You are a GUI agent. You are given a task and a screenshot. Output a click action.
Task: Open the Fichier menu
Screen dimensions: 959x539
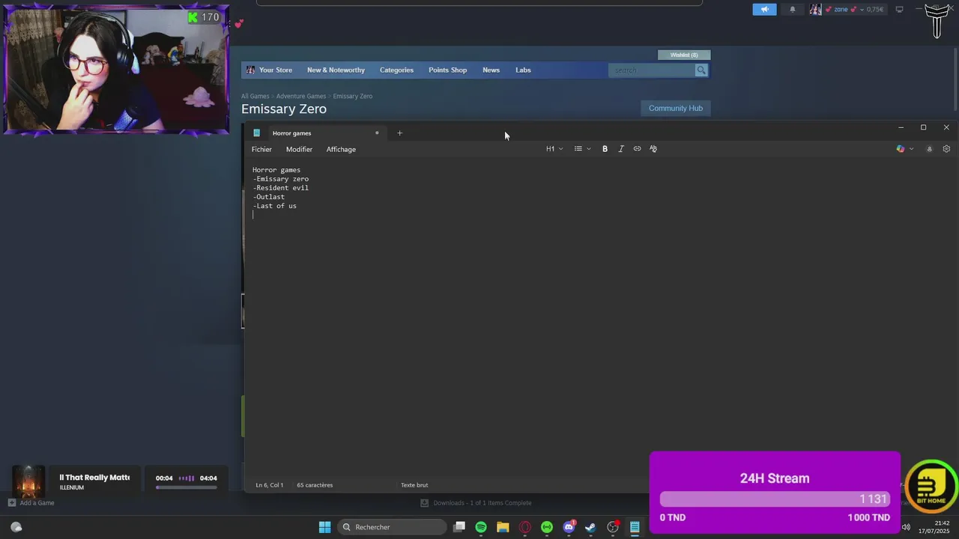pos(261,150)
